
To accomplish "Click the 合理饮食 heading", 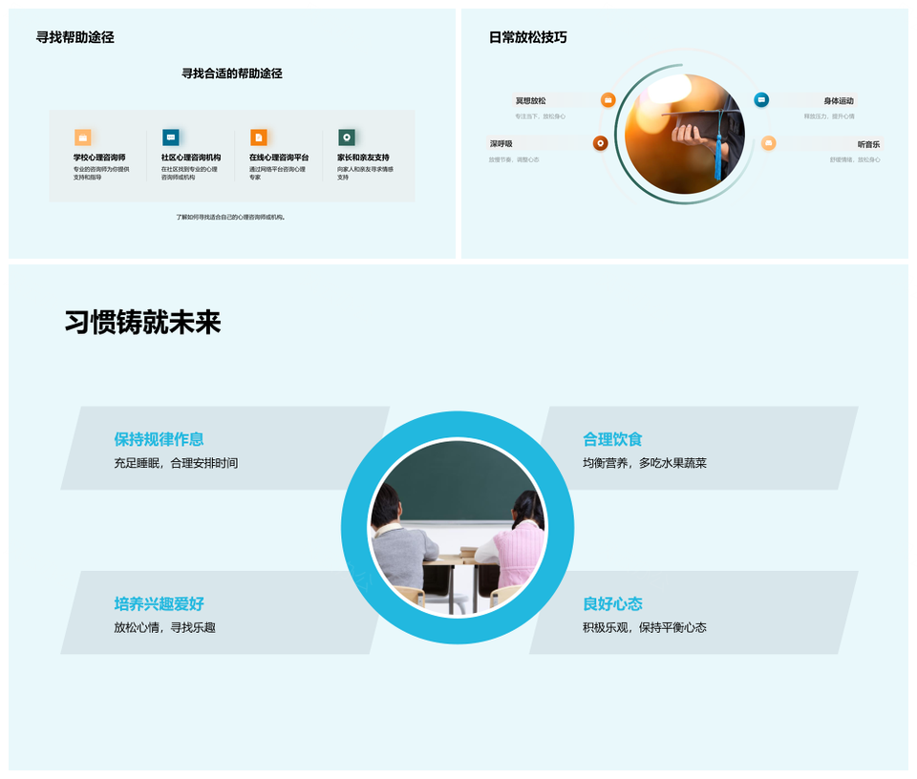I will click(x=612, y=439).
